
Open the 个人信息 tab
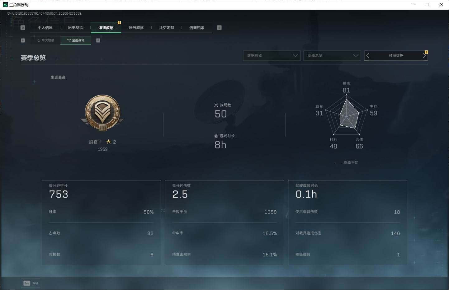(45, 28)
